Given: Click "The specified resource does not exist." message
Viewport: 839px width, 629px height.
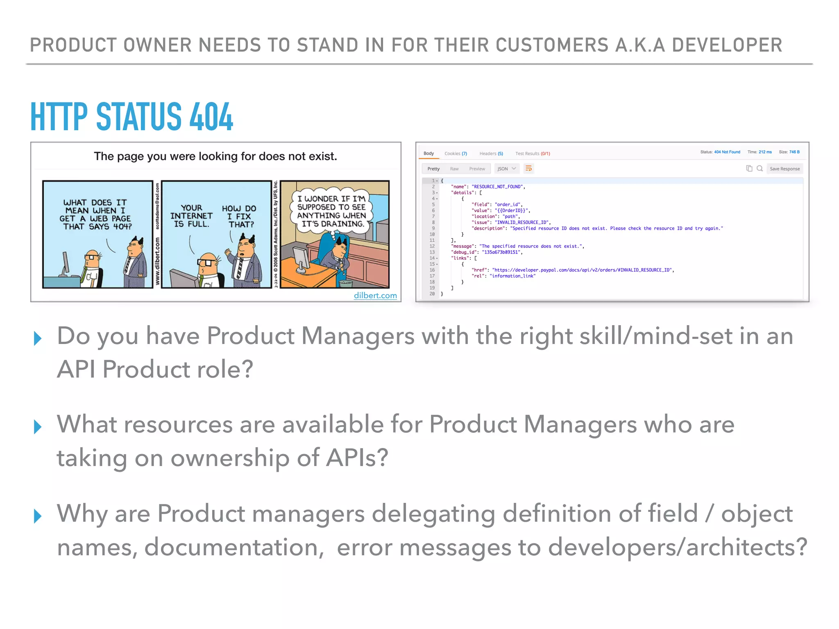Looking at the screenshot, I should 530,246.
